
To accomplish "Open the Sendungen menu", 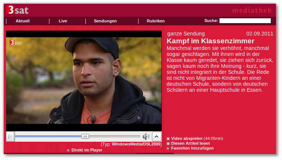I will [105, 21].
